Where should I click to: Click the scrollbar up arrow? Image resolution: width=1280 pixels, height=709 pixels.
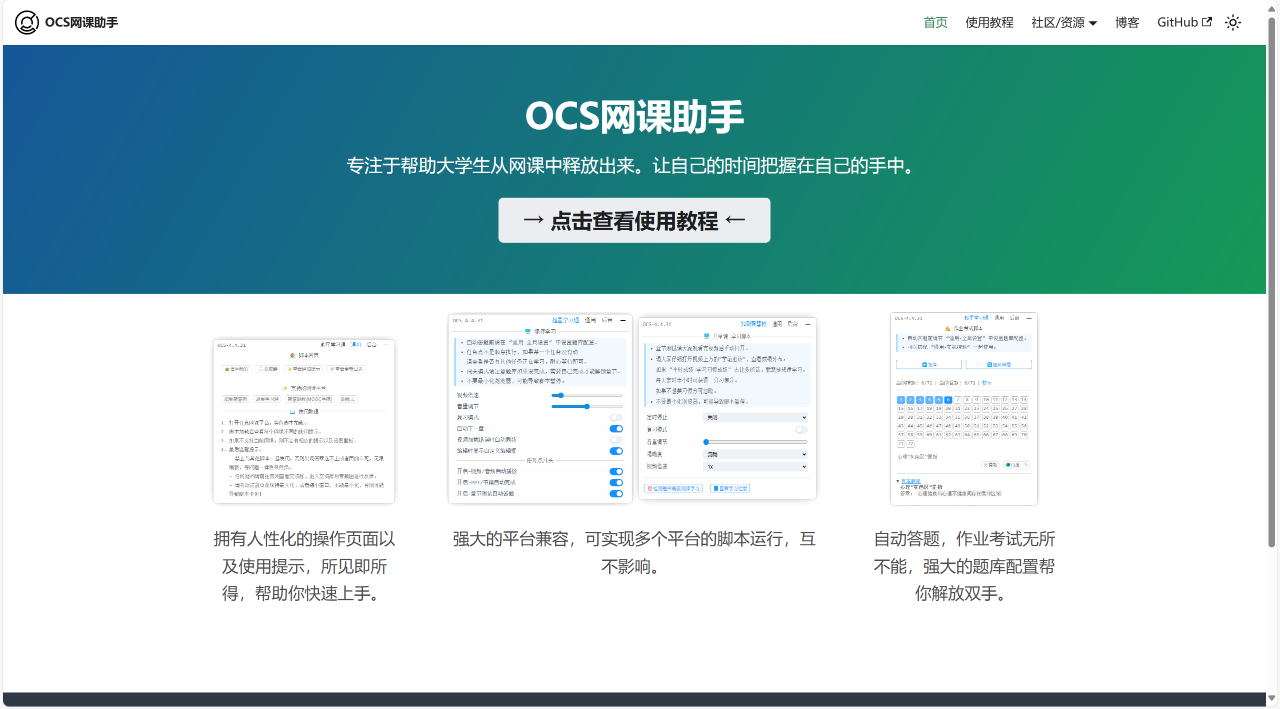click(1271, 9)
